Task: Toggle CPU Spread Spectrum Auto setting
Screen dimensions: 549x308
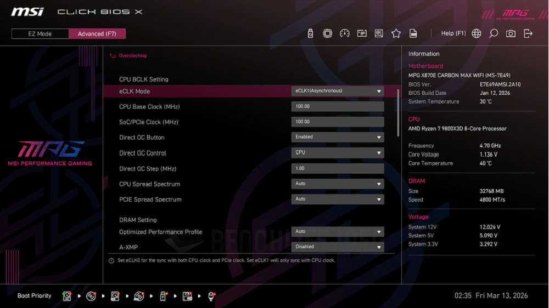Action: pos(337,184)
